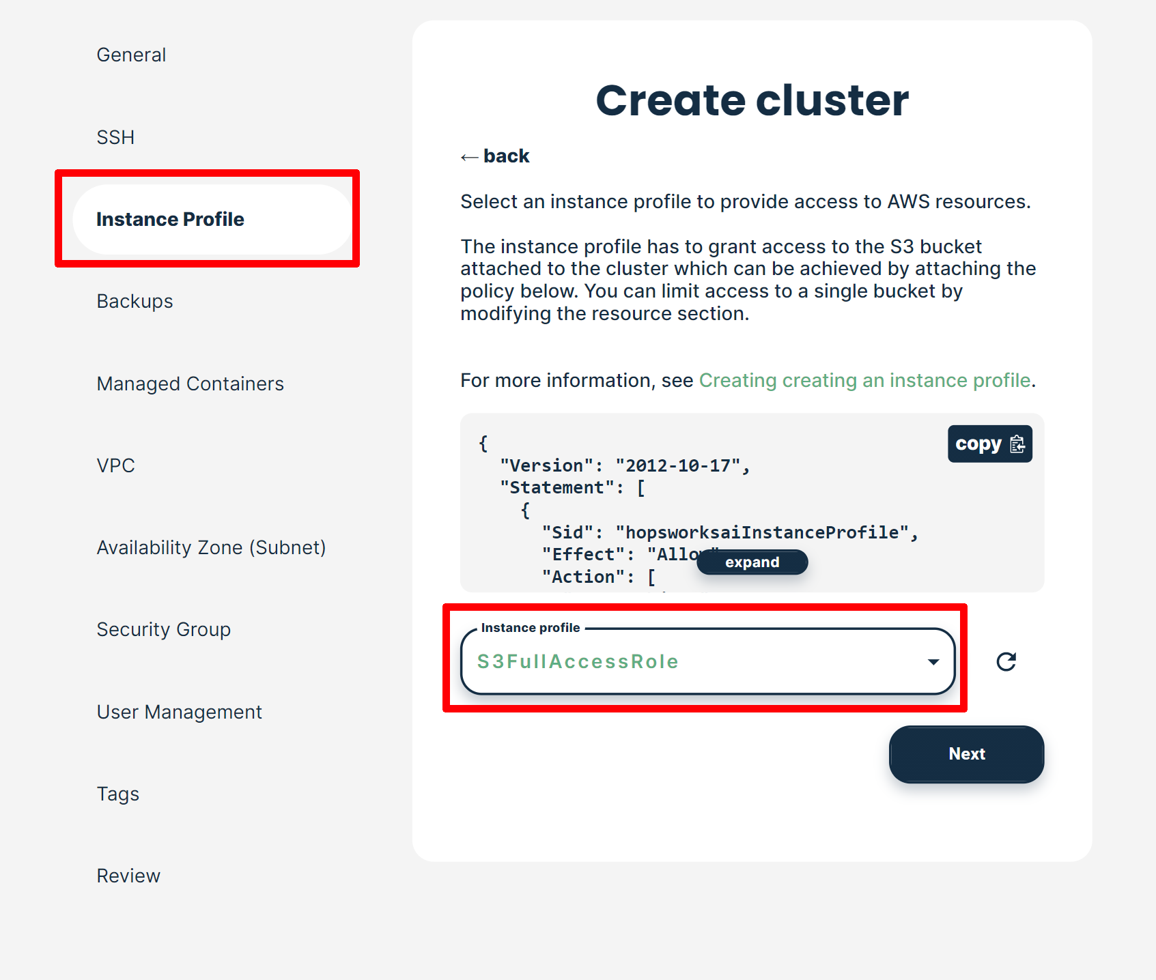The height and width of the screenshot is (980, 1156).
Task: Open the Managed Containers step
Action: (x=190, y=384)
